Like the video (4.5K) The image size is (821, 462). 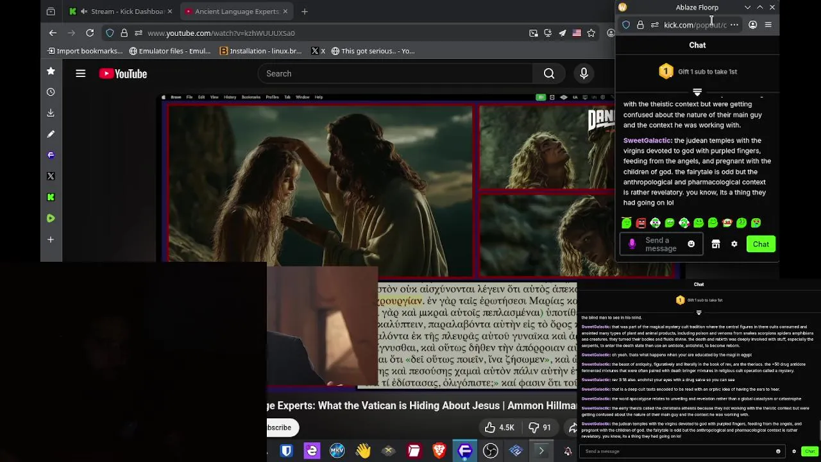pos(500,427)
